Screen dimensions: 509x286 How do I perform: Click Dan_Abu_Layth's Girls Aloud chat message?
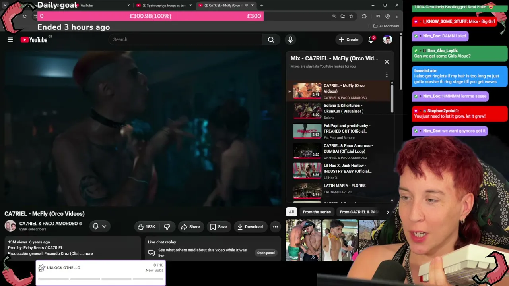(460, 53)
